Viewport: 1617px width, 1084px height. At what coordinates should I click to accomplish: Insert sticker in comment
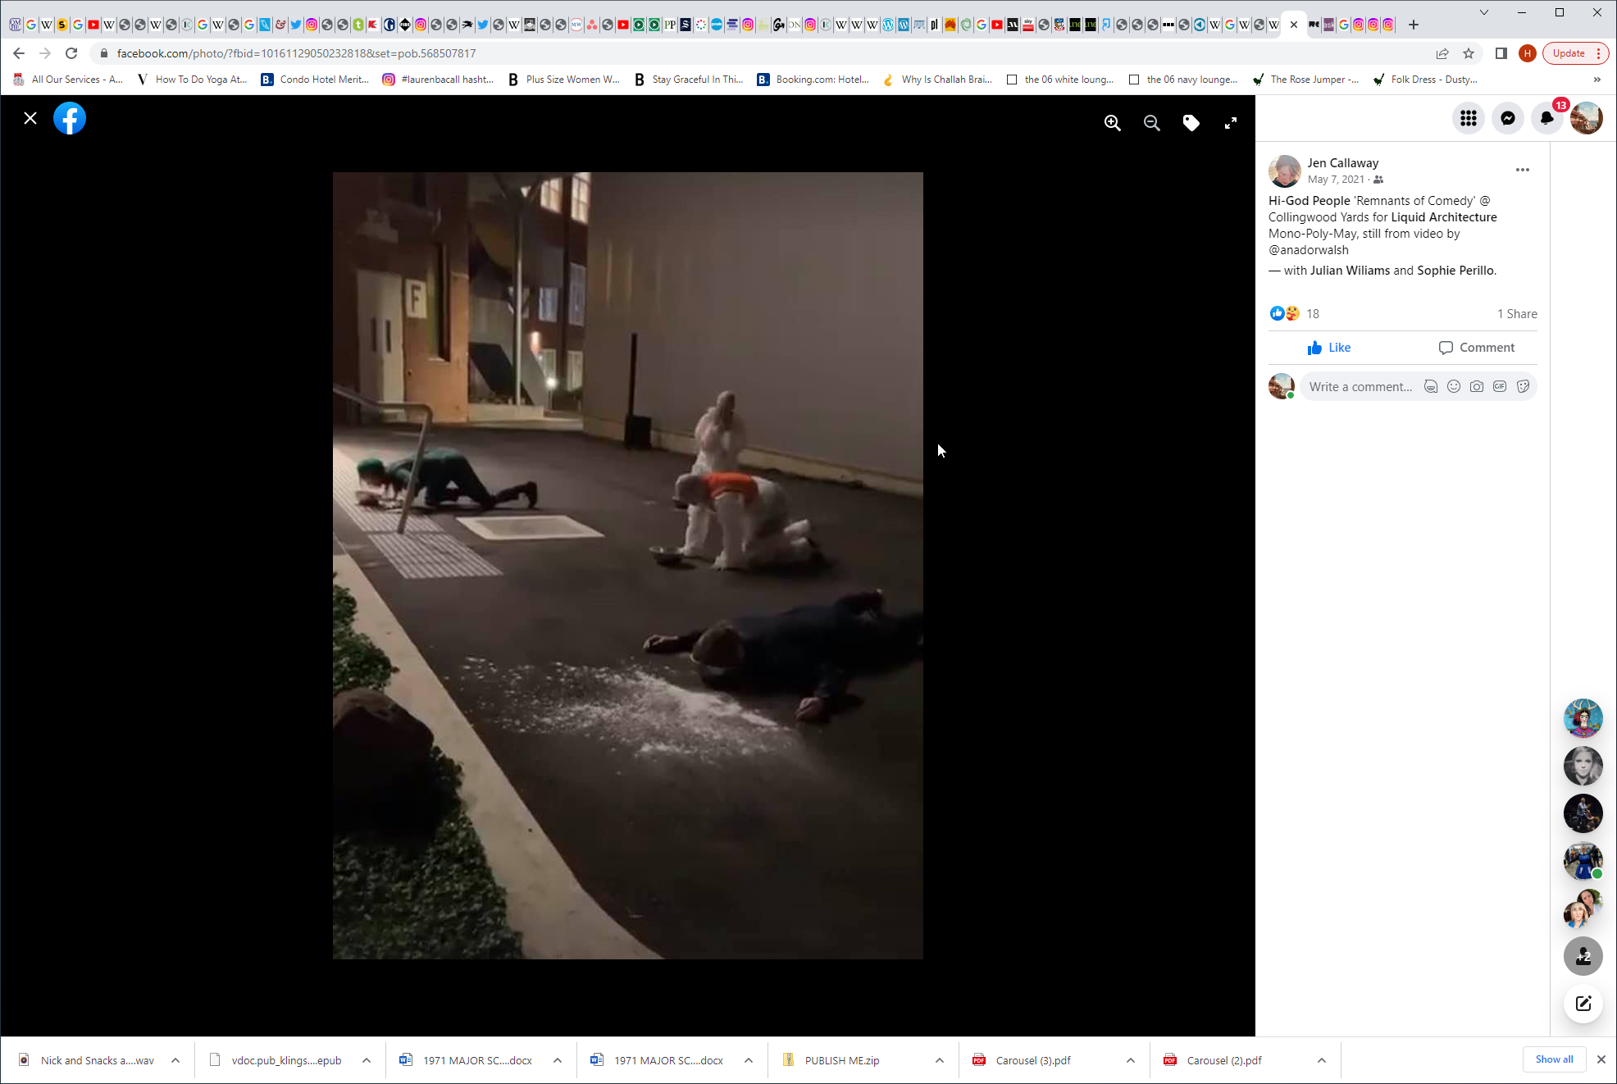[1523, 387]
